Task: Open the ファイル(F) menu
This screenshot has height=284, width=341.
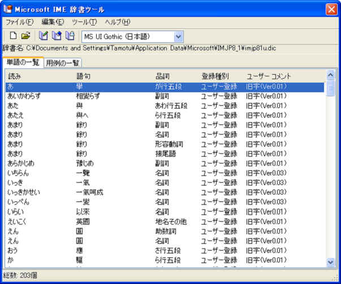Action: [19, 22]
